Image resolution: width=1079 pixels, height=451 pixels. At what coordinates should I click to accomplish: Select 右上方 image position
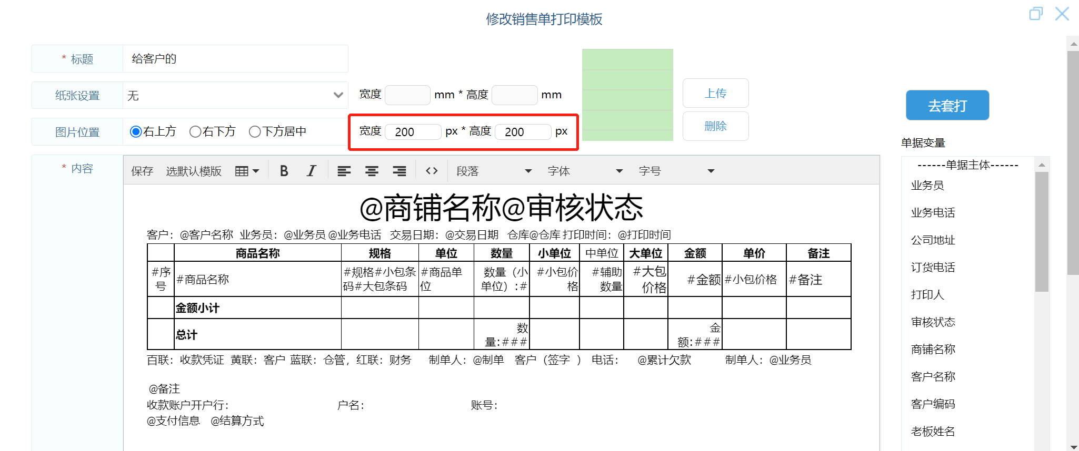(136, 131)
